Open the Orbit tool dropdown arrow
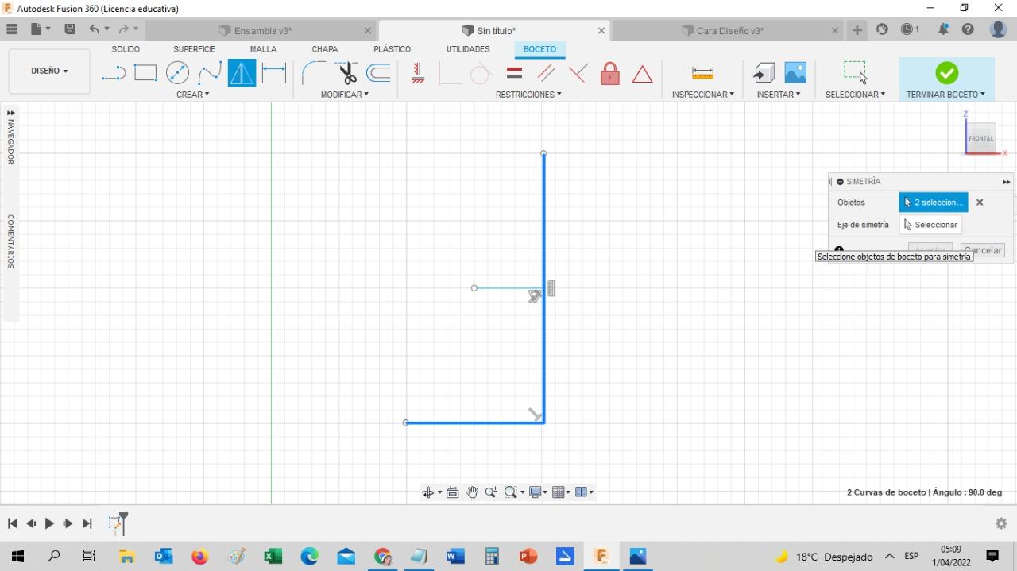The image size is (1017, 571). (439, 492)
